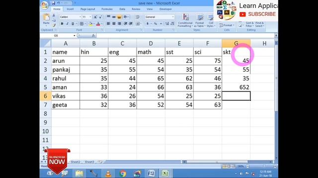Open Format as Table gallery
This screenshot has width=318, height=178.
(x=200, y=20)
